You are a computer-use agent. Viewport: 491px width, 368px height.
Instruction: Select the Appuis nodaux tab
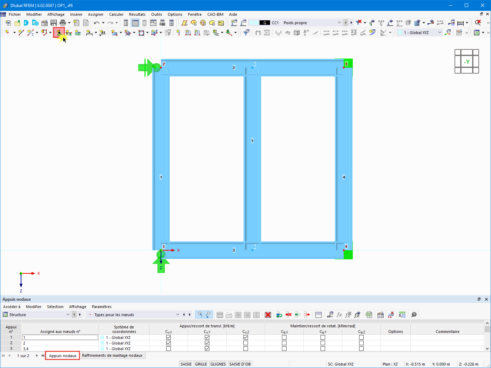click(63, 356)
